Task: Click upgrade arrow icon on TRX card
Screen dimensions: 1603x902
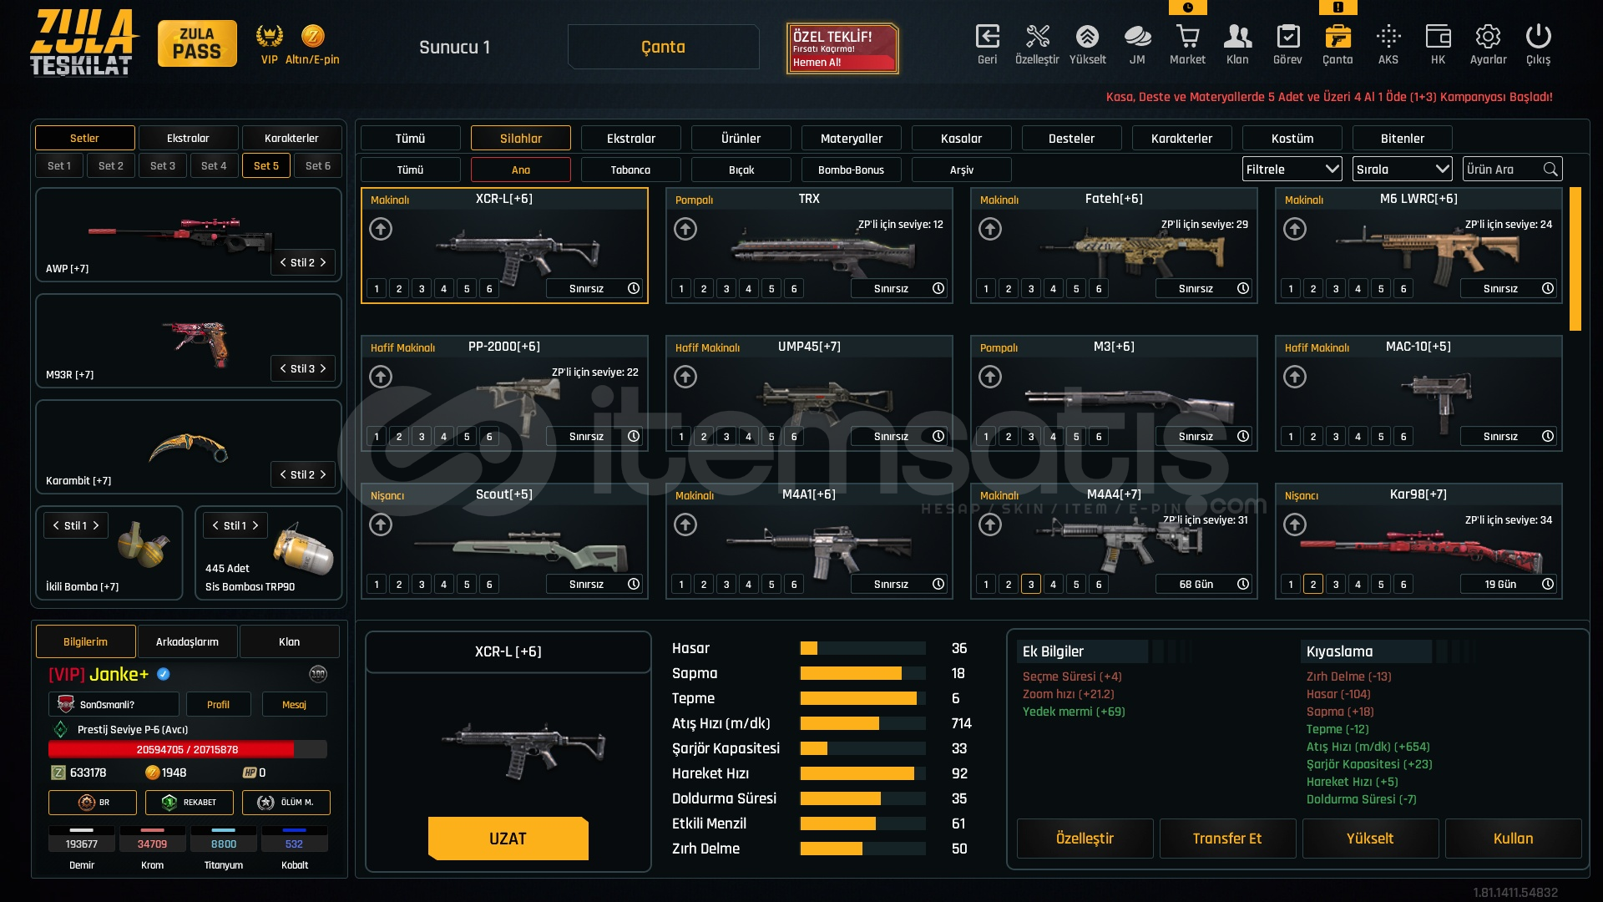Action: pyautogui.click(x=685, y=229)
